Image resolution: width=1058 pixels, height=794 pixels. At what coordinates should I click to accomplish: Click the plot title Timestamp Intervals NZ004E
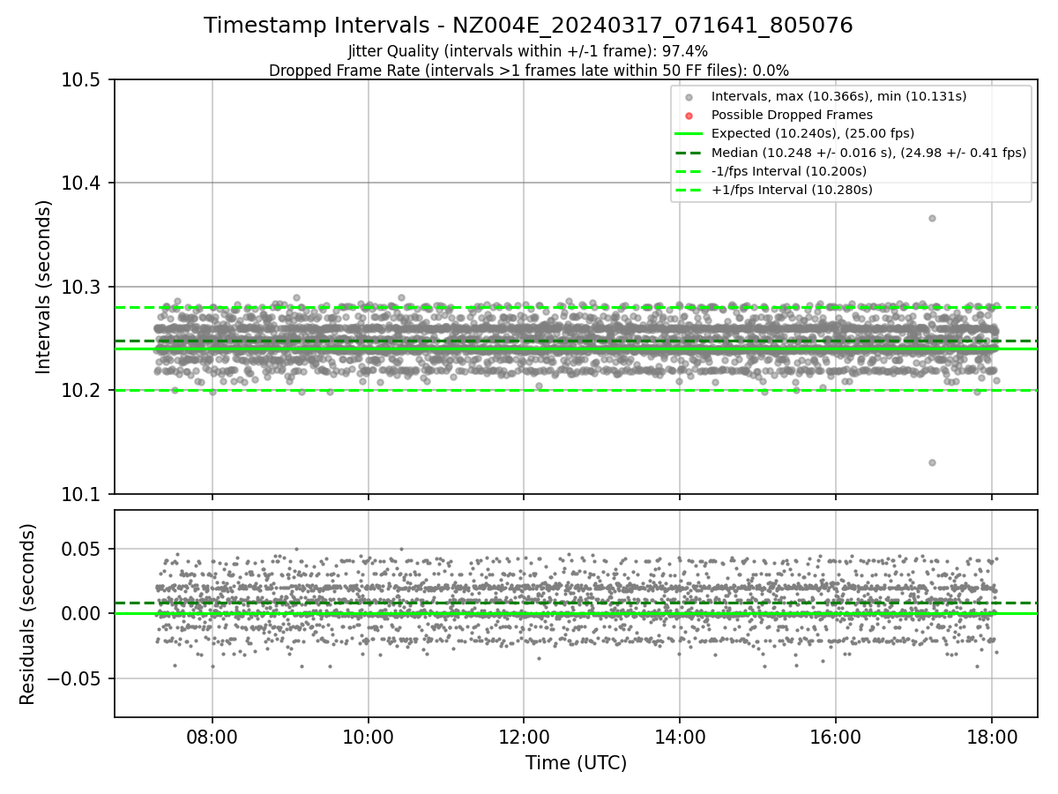pyautogui.click(x=528, y=26)
